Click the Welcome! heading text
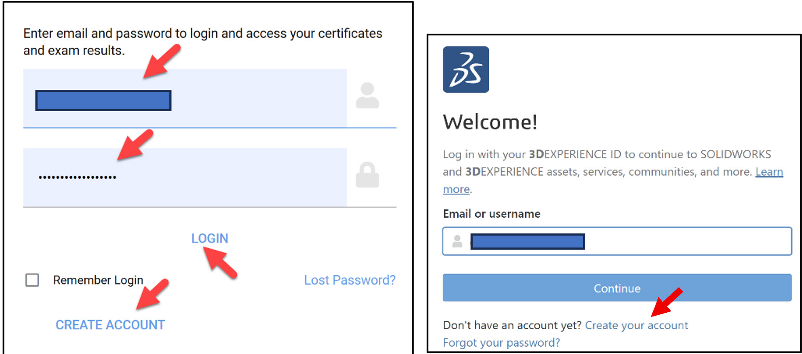 491,123
